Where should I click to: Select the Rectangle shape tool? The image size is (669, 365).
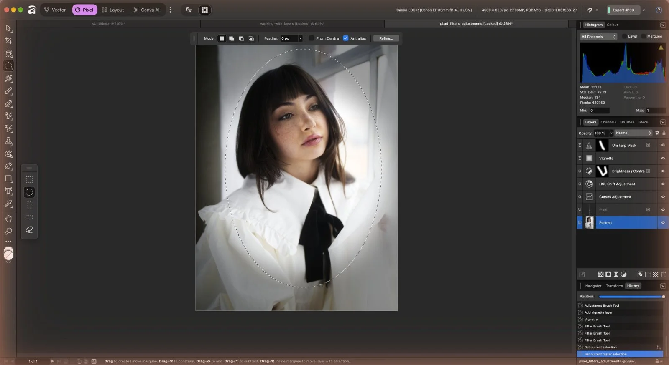point(8,179)
